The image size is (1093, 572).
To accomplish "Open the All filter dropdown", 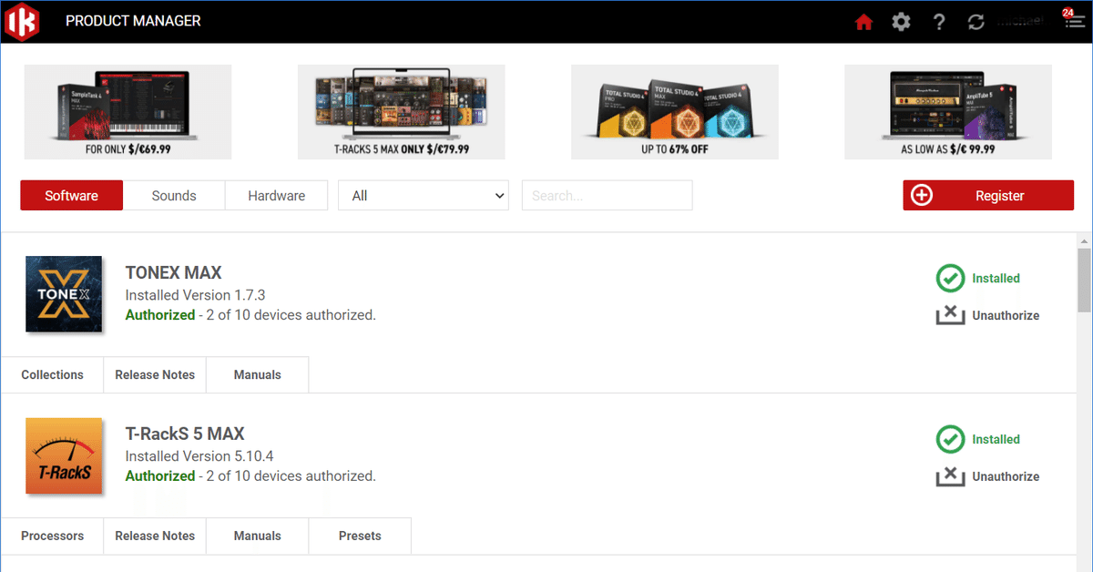I will 424,196.
